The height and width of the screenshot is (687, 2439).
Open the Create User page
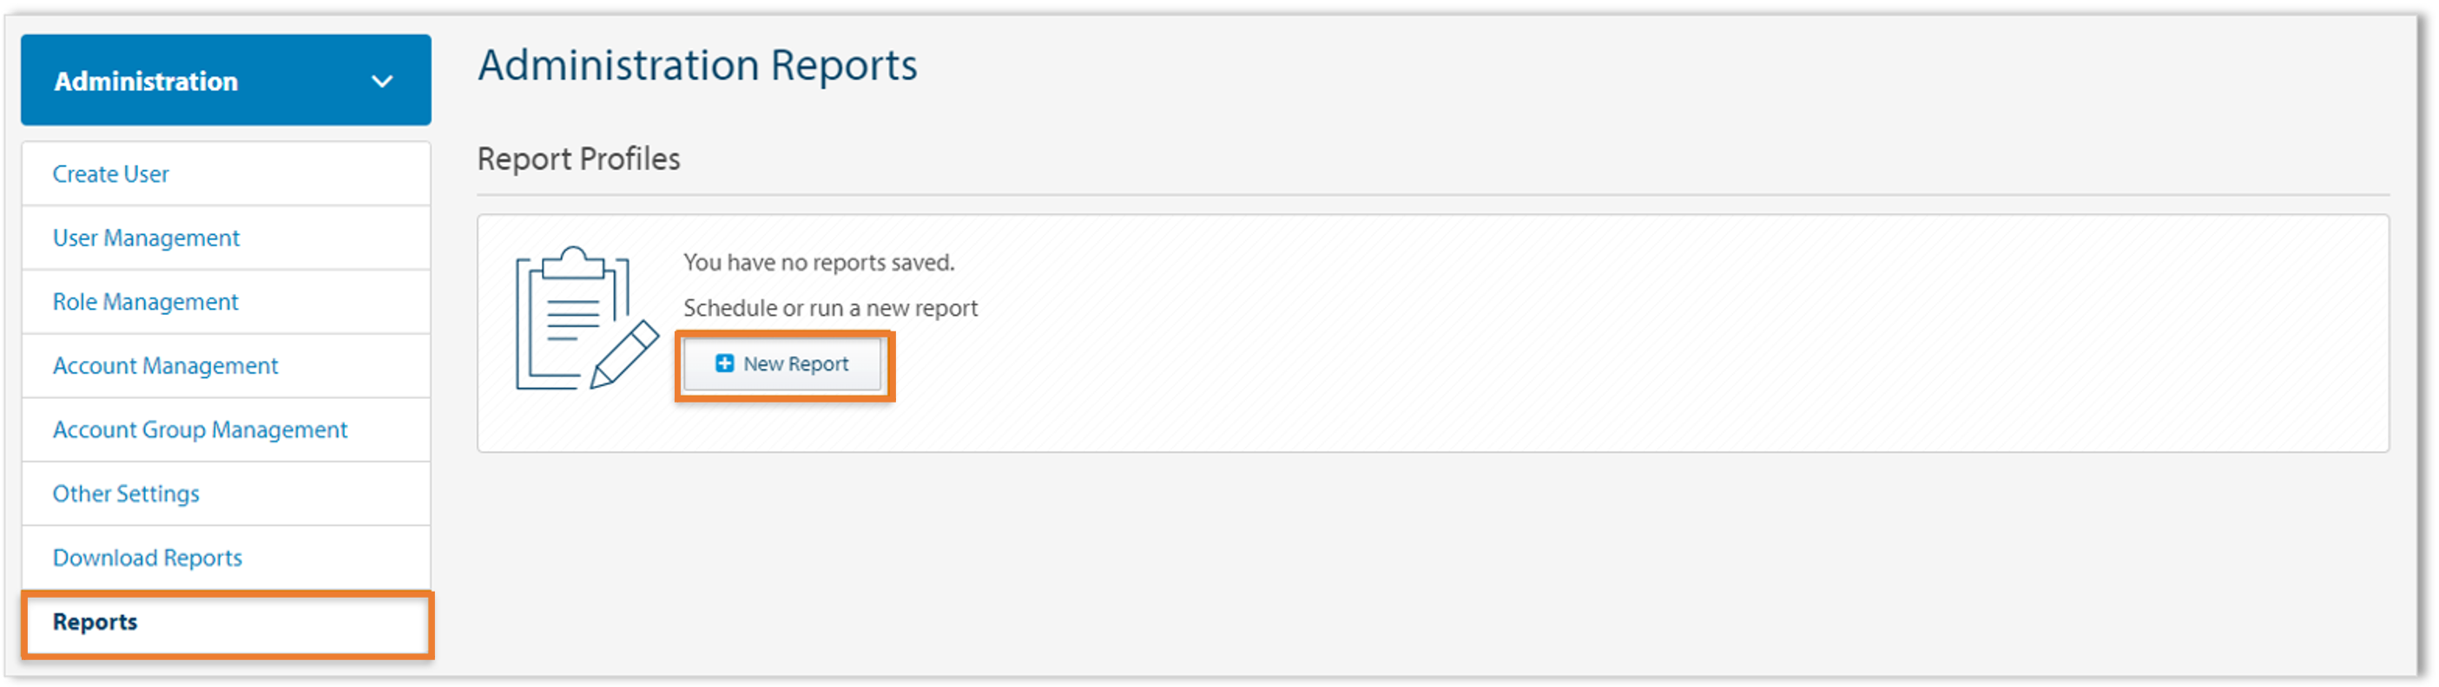click(x=111, y=173)
